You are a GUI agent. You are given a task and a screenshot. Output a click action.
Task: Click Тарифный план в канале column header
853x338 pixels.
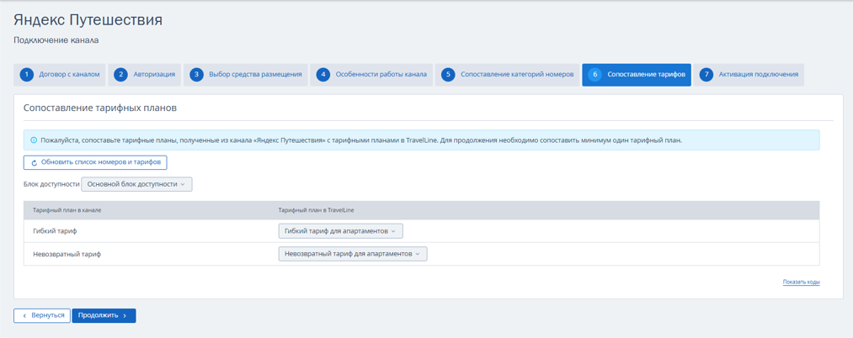tap(67, 209)
